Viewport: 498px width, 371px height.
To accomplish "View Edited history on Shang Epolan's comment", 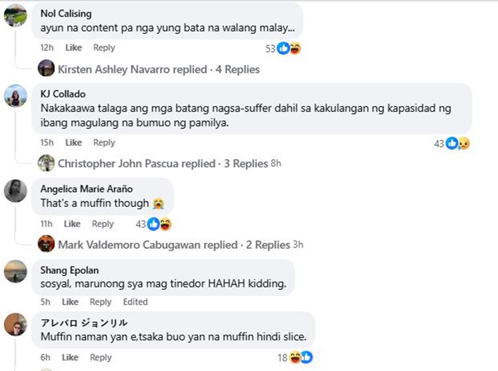I will click(135, 302).
